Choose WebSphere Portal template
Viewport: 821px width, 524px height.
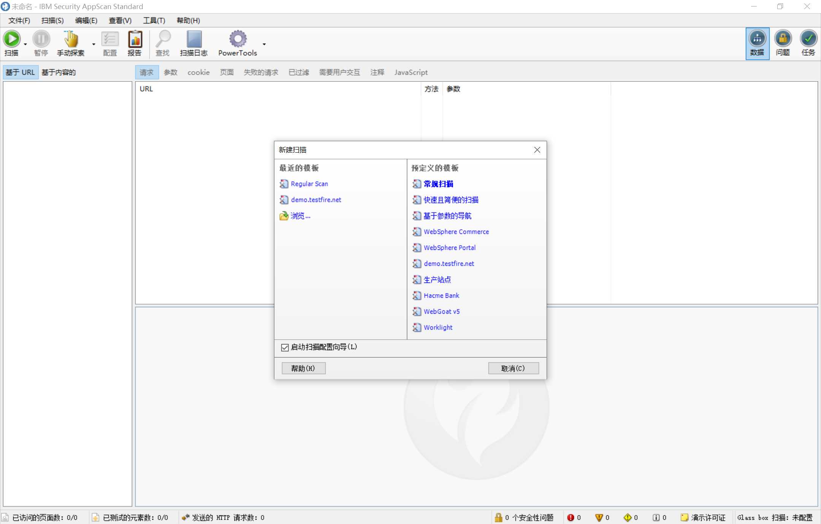[x=450, y=248]
